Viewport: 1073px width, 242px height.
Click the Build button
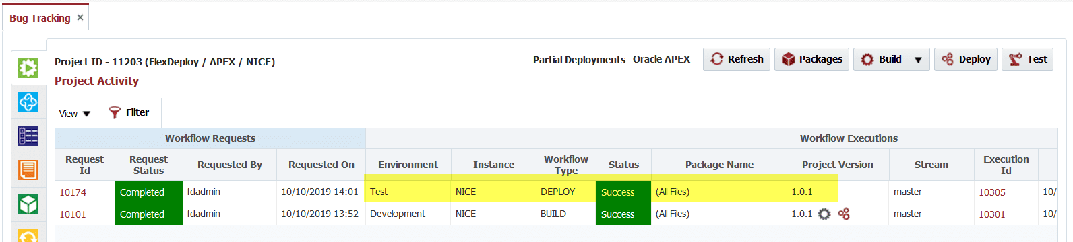(x=882, y=59)
